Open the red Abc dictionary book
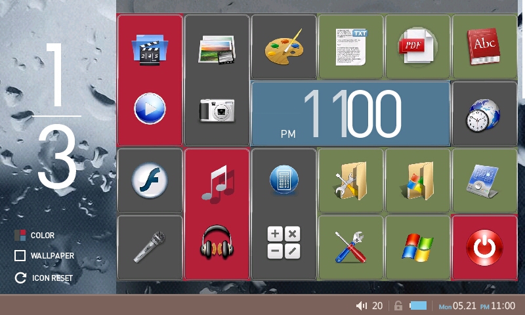 coord(484,47)
